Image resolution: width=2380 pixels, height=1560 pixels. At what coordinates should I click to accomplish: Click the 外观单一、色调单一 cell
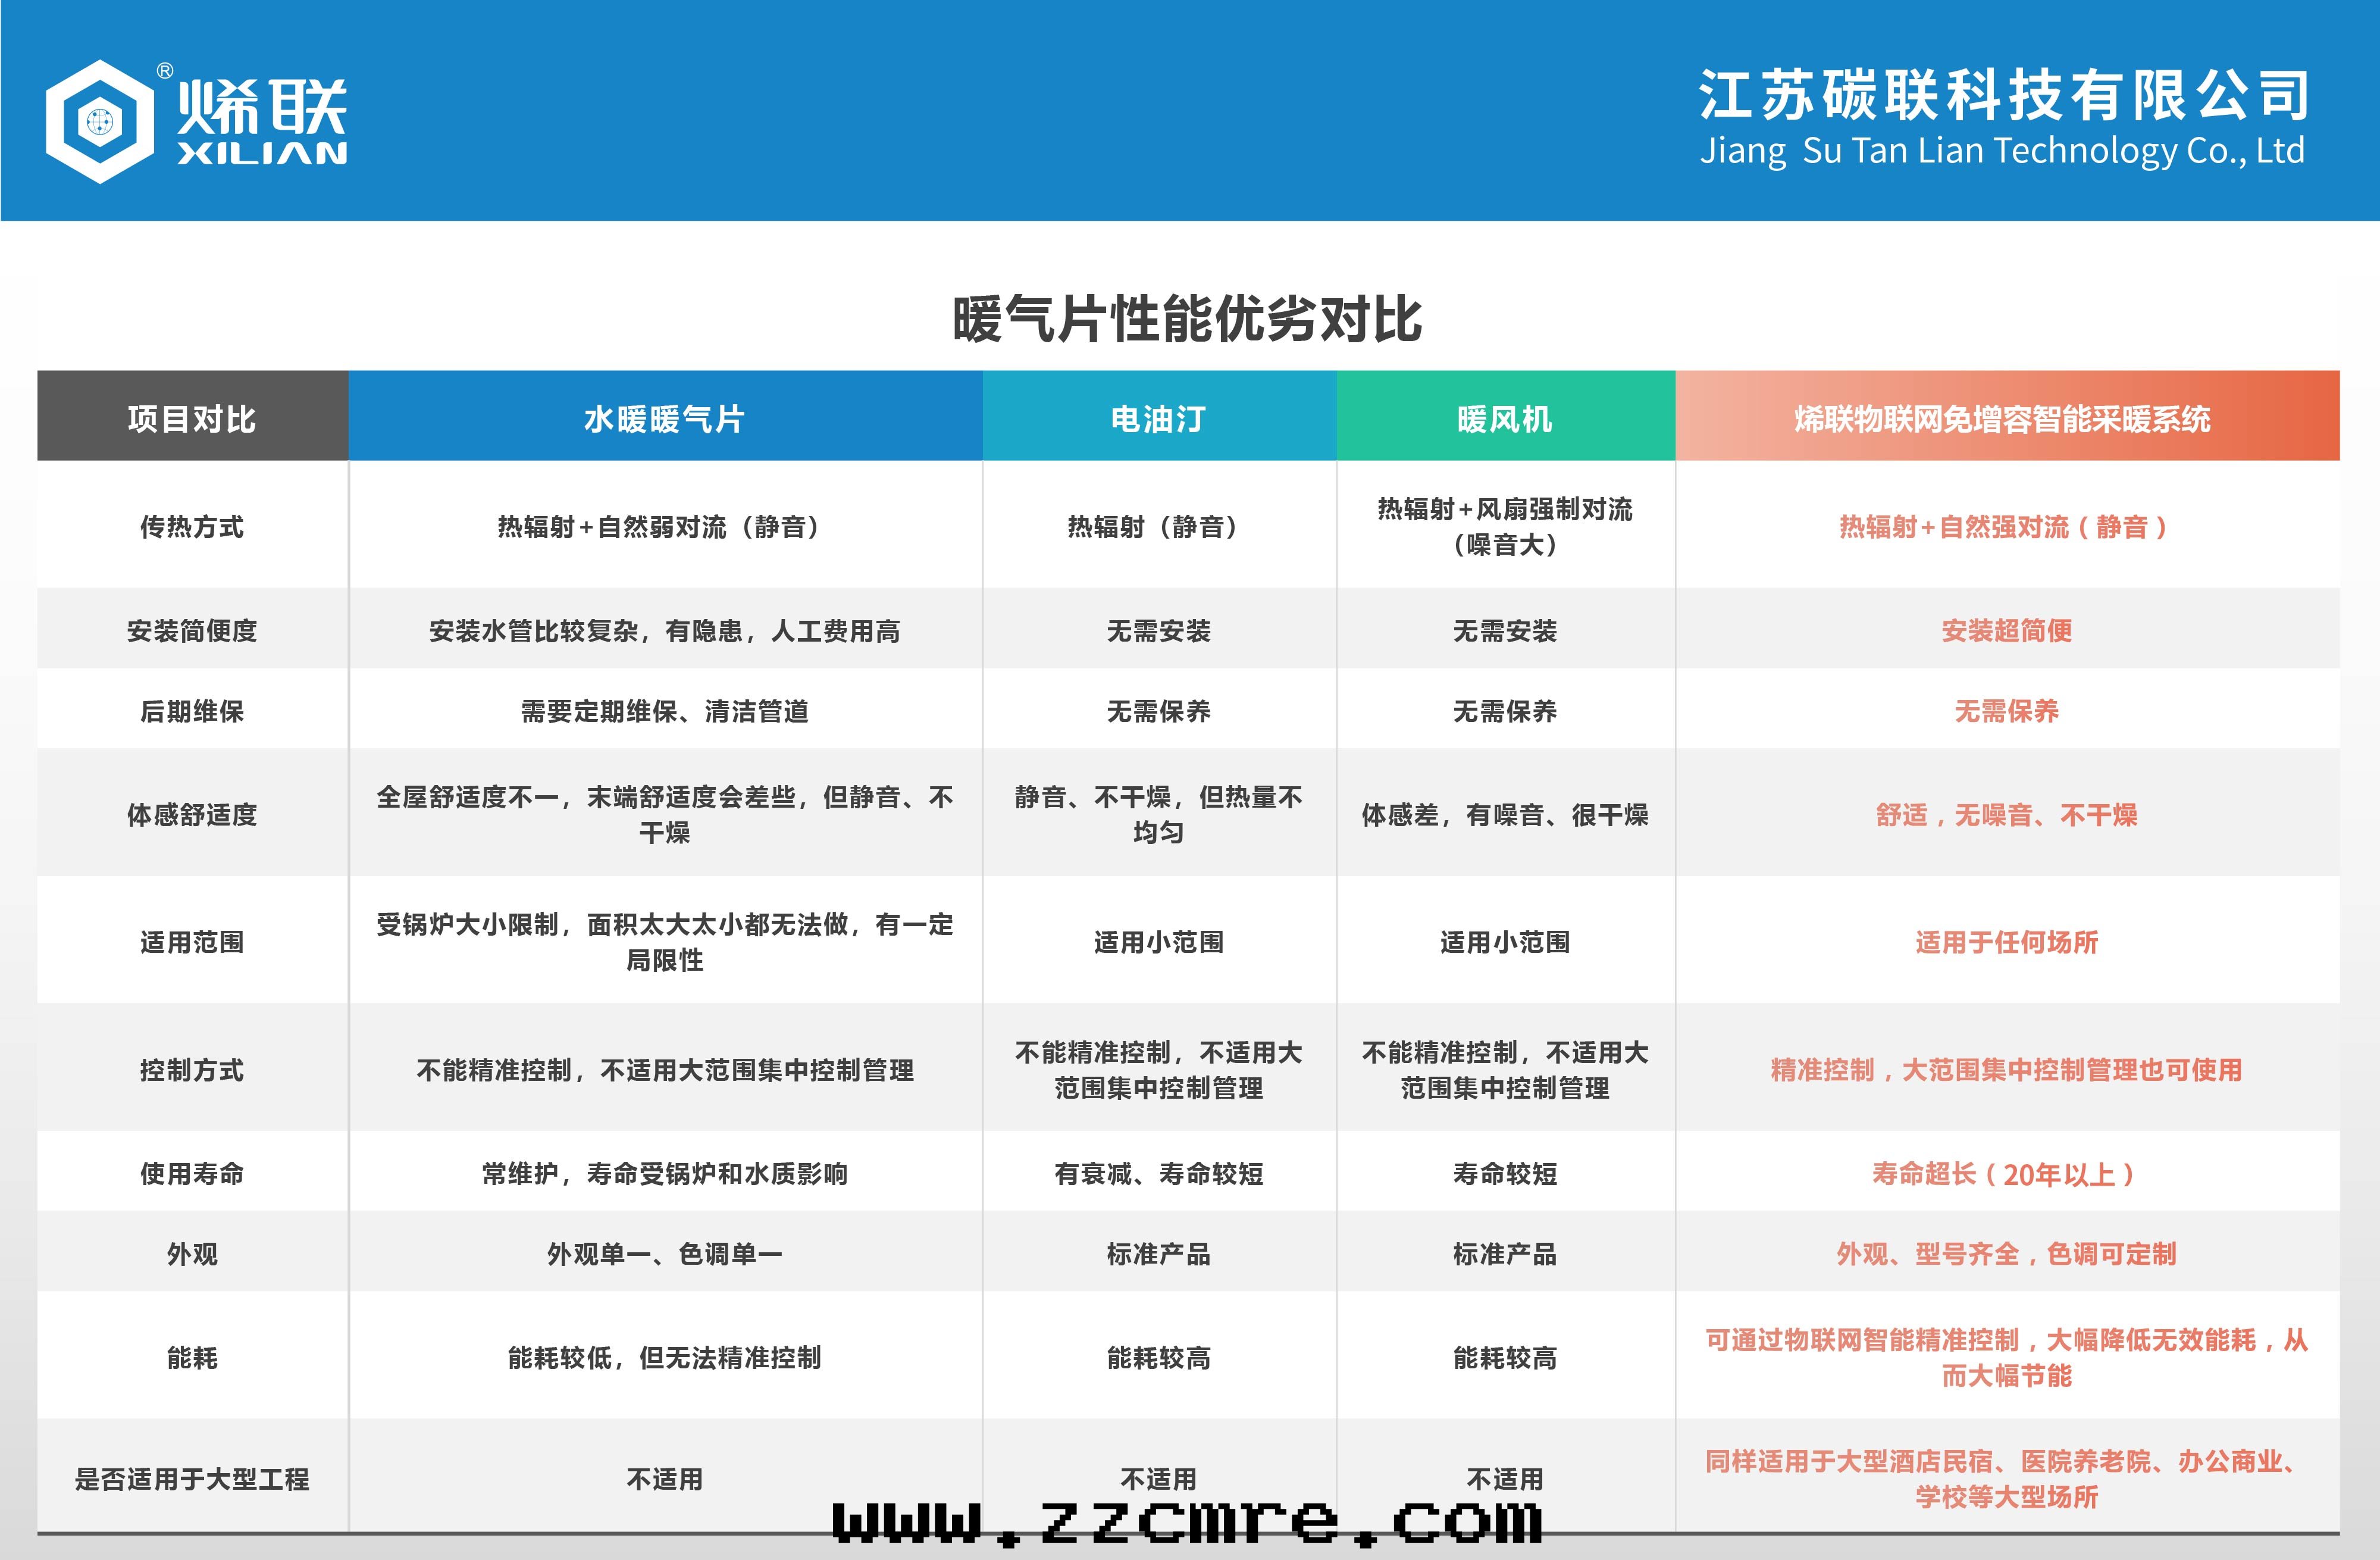(664, 1254)
